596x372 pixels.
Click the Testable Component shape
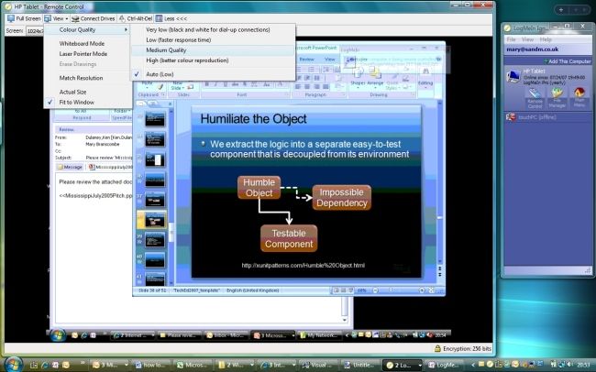coord(289,238)
